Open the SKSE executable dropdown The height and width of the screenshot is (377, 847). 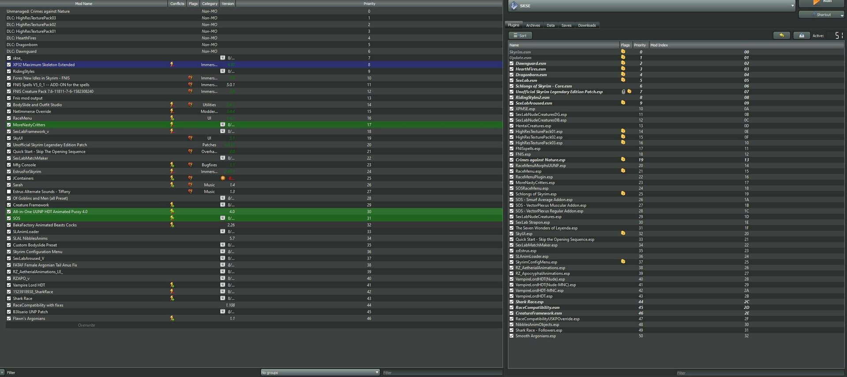[x=652, y=6]
